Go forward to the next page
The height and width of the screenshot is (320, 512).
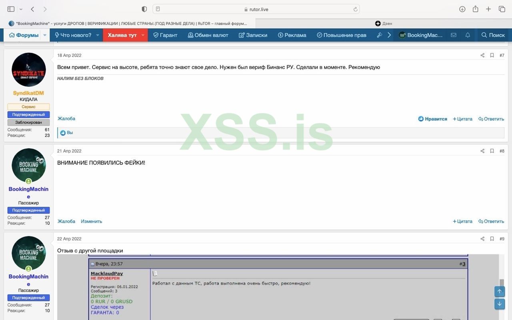[x=45, y=9]
